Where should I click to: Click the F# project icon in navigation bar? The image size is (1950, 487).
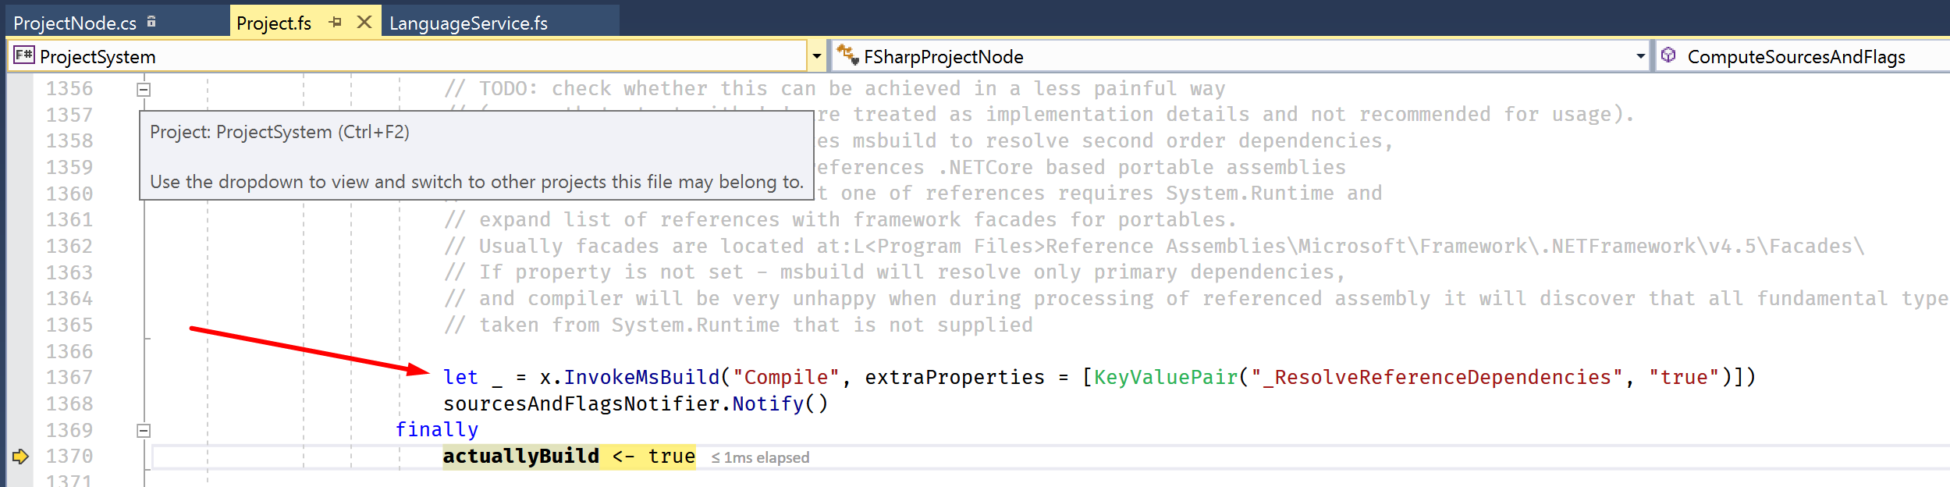click(24, 55)
